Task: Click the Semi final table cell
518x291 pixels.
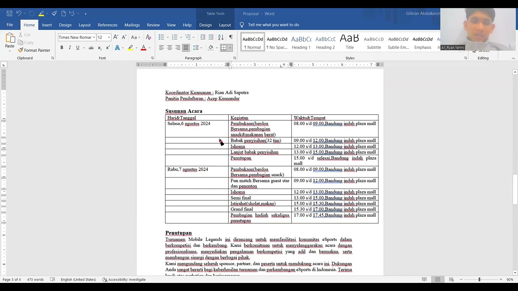Action: coord(260,198)
